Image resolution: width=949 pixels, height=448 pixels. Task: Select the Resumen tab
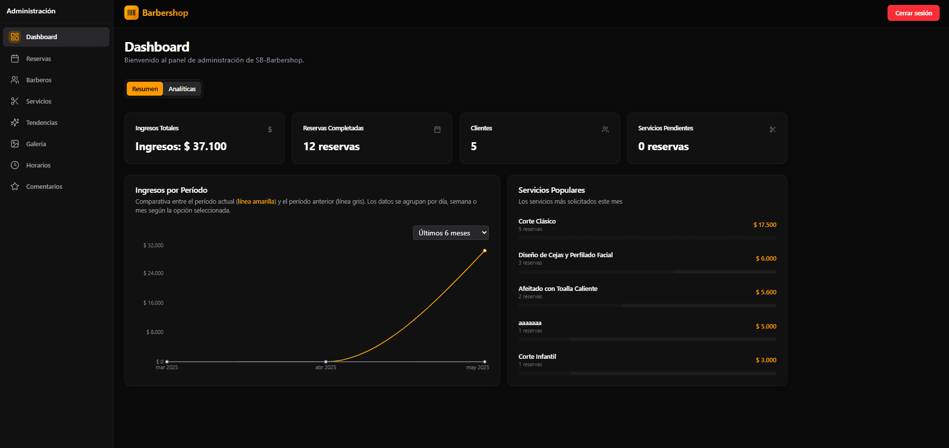[x=145, y=89]
